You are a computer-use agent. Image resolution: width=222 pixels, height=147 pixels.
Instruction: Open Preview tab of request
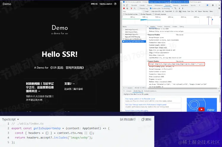(160, 26)
